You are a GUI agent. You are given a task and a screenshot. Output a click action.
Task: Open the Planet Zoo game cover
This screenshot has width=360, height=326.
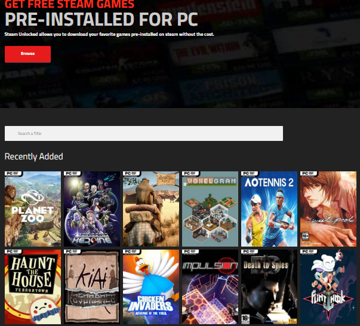click(x=33, y=209)
